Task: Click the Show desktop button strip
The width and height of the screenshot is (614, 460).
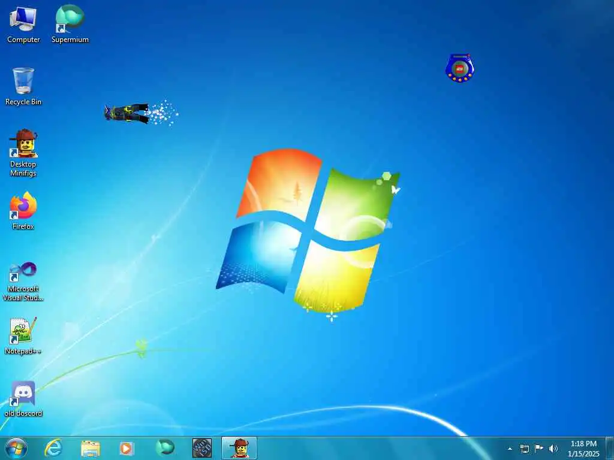Action: (610, 448)
